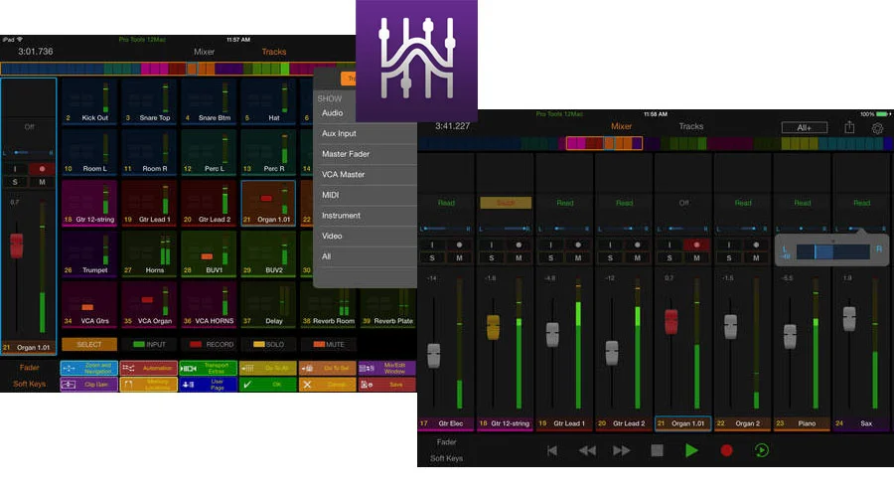Disarm record on Organ 1.01 strip in right window
894x493 pixels.
pos(696,245)
